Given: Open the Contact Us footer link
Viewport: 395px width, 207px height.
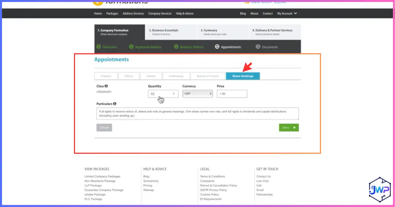Looking at the screenshot, I should pyautogui.click(x=264, y=176).
